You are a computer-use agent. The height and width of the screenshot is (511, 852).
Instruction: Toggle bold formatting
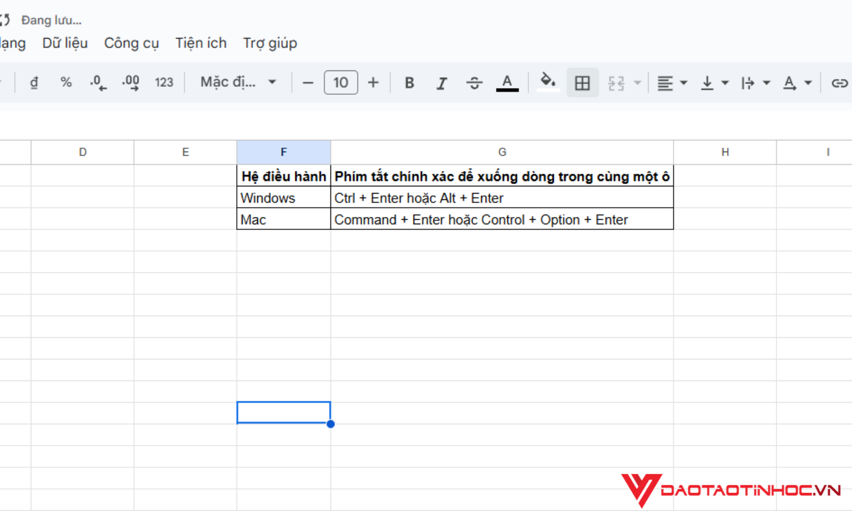click(x=409, y=82)
